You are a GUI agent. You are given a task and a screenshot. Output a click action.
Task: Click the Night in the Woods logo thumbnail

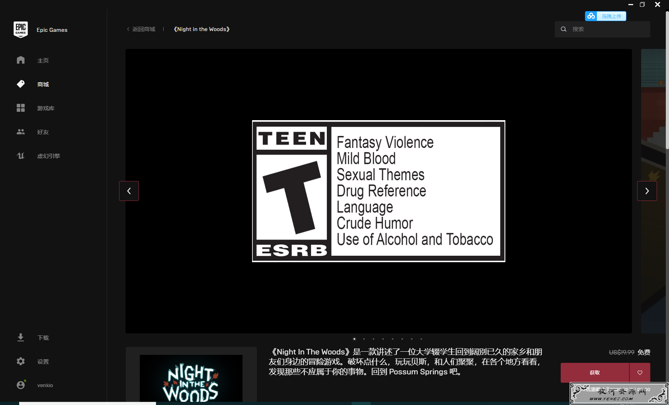(191, 378)
